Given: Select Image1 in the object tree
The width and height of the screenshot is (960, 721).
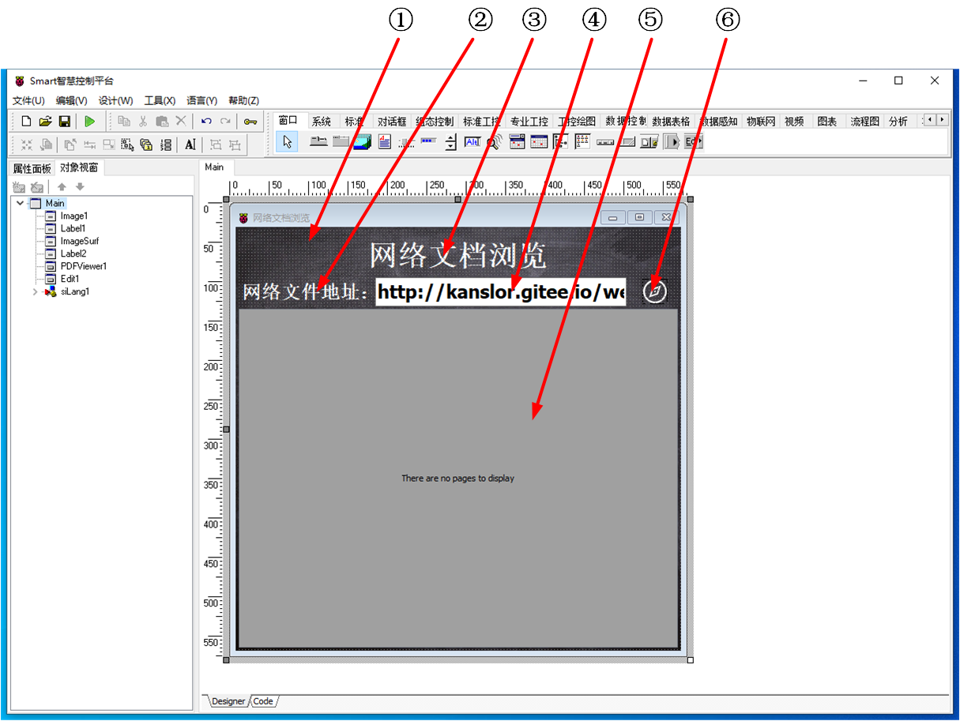Looking at the screenshot, I should (x=74, y=216).
